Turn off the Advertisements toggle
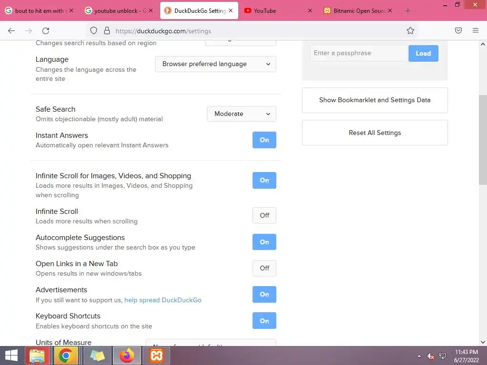This screenshot has width=487, height=365. click(x=264, y=294)
